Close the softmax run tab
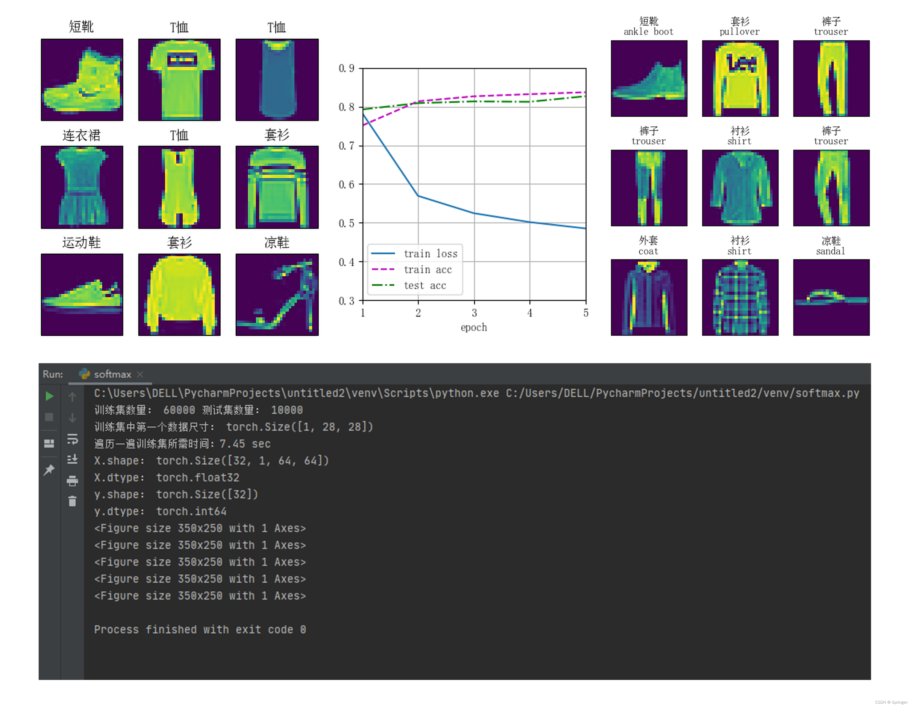Screen dimensions: 912x707 140,374
